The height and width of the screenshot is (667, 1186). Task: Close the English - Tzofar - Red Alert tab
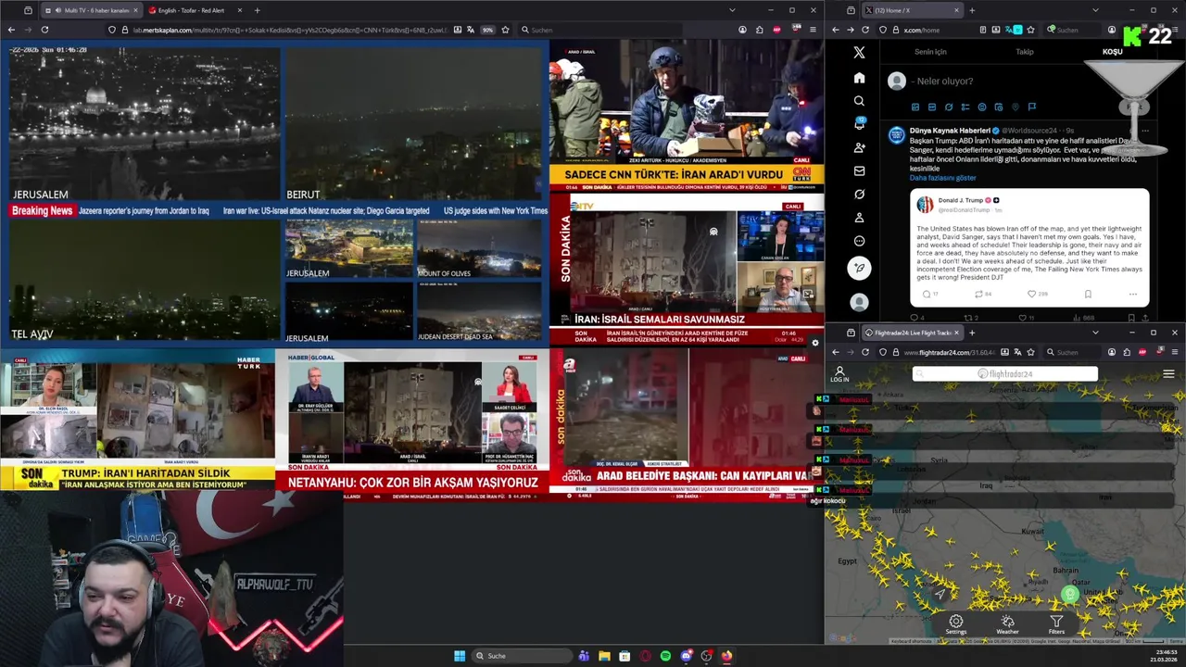(x=239, y=10)
